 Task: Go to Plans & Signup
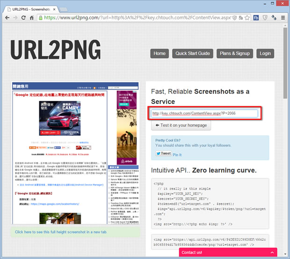pos(234,53)
